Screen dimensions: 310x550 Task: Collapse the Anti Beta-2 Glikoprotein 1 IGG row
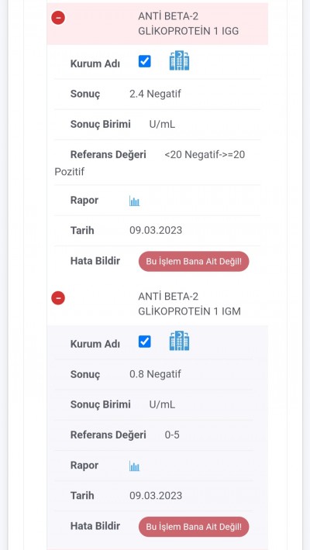coord(58,18)
